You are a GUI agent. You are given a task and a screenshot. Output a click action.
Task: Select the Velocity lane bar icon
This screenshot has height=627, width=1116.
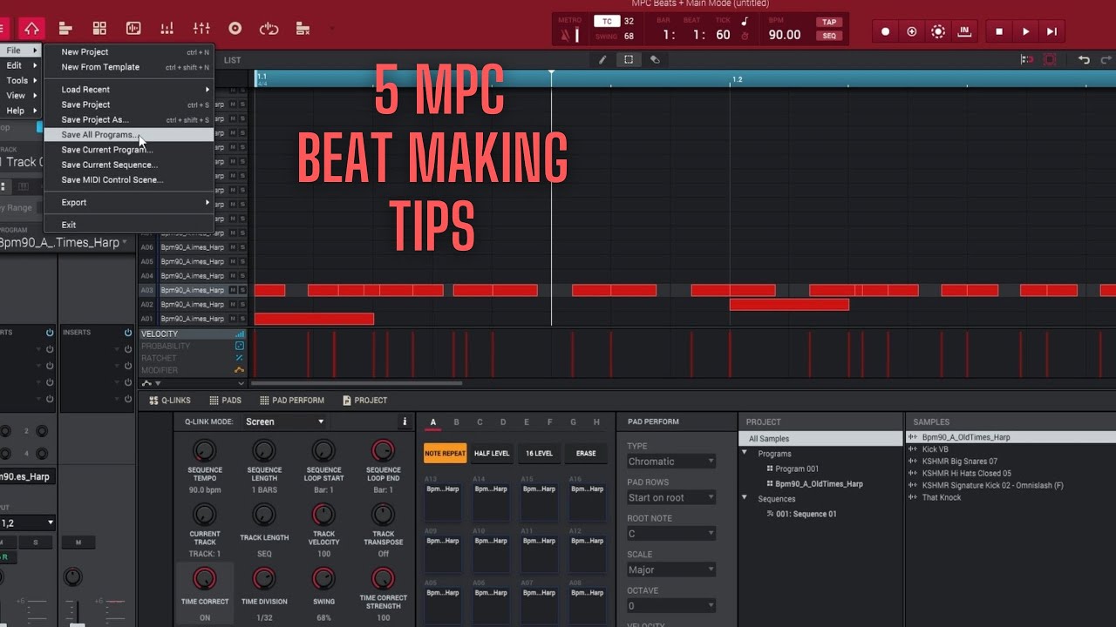[240, 334]
